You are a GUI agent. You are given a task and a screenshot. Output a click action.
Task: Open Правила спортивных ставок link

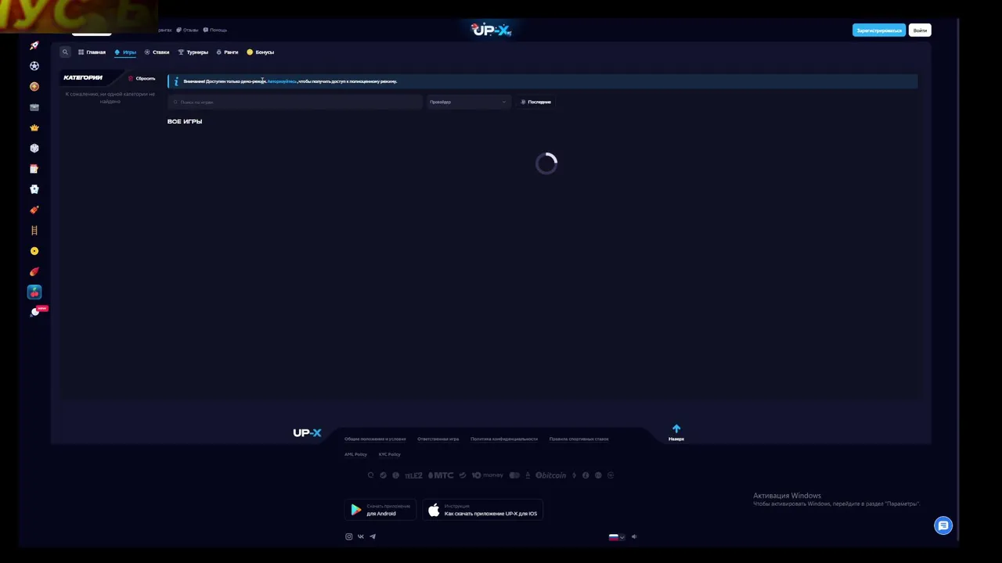[578, 439]
